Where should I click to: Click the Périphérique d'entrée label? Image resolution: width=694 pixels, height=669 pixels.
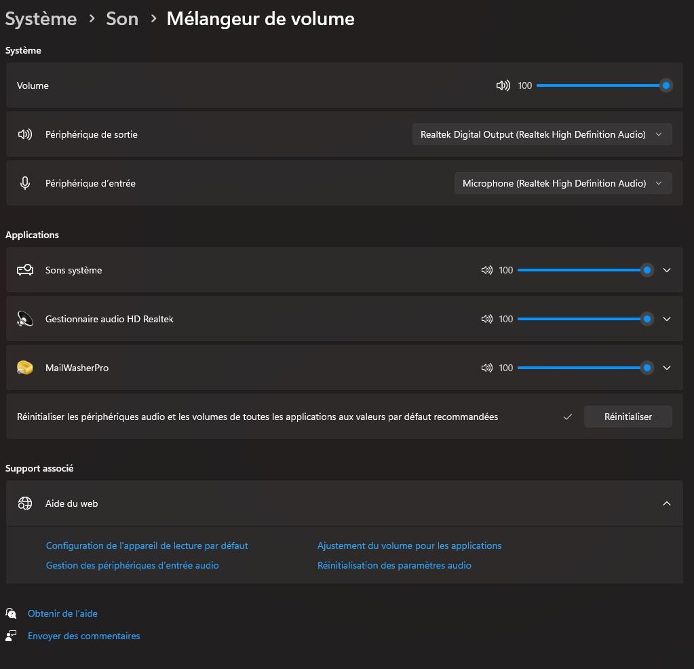90,183
